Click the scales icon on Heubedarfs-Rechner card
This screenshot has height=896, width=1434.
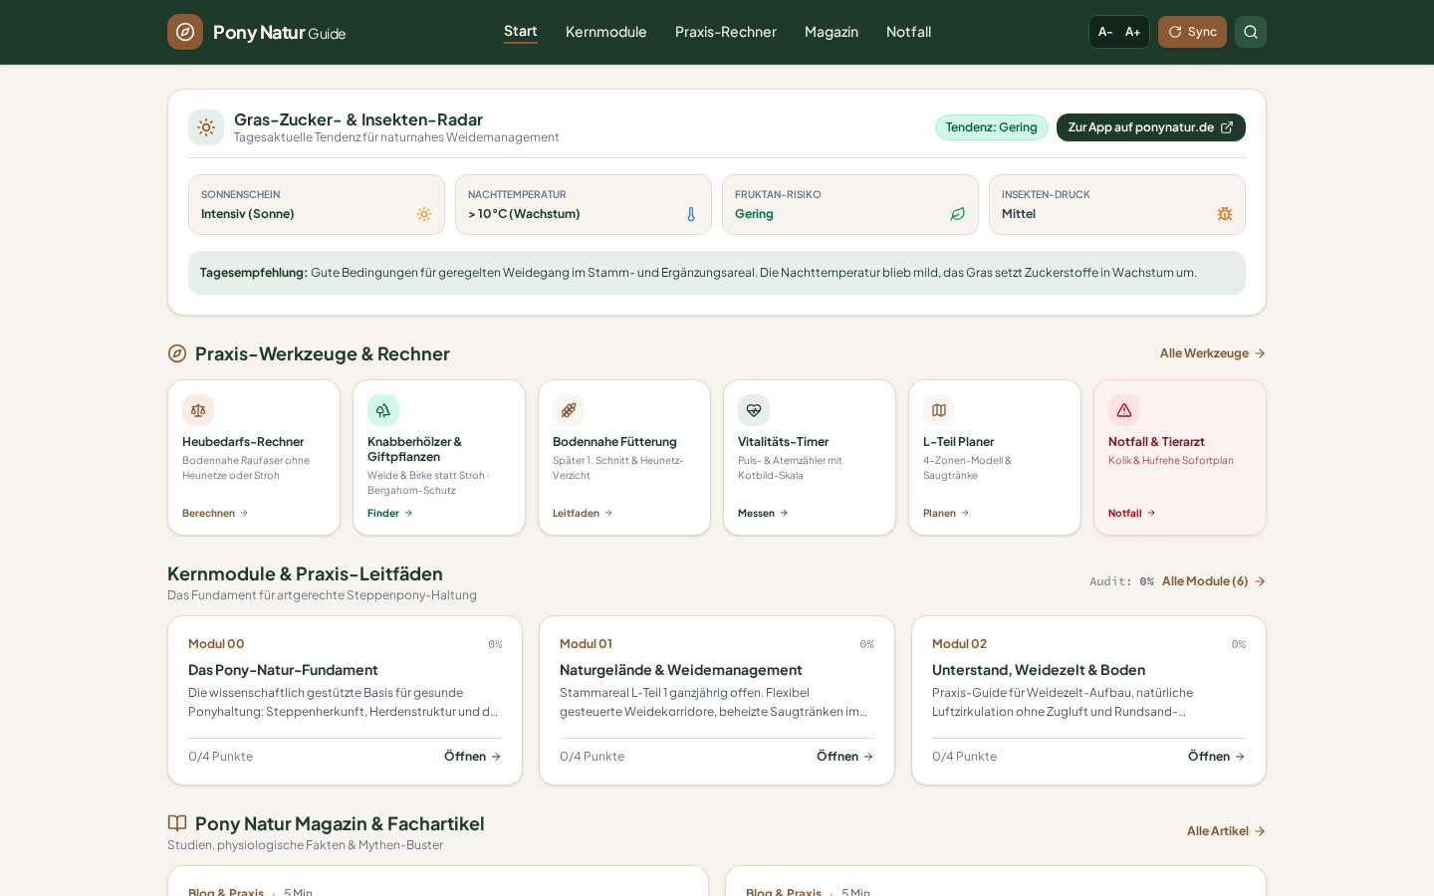click(198, 410)
